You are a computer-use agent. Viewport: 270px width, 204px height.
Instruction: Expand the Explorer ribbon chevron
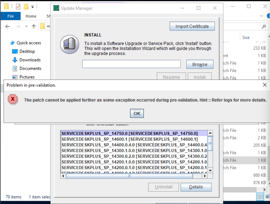(261, 16)
